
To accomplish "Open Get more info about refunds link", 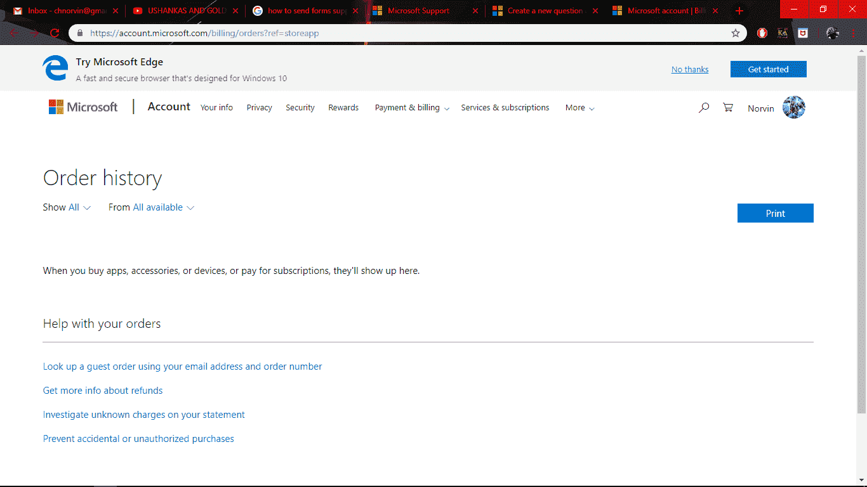I will point(103,391).
